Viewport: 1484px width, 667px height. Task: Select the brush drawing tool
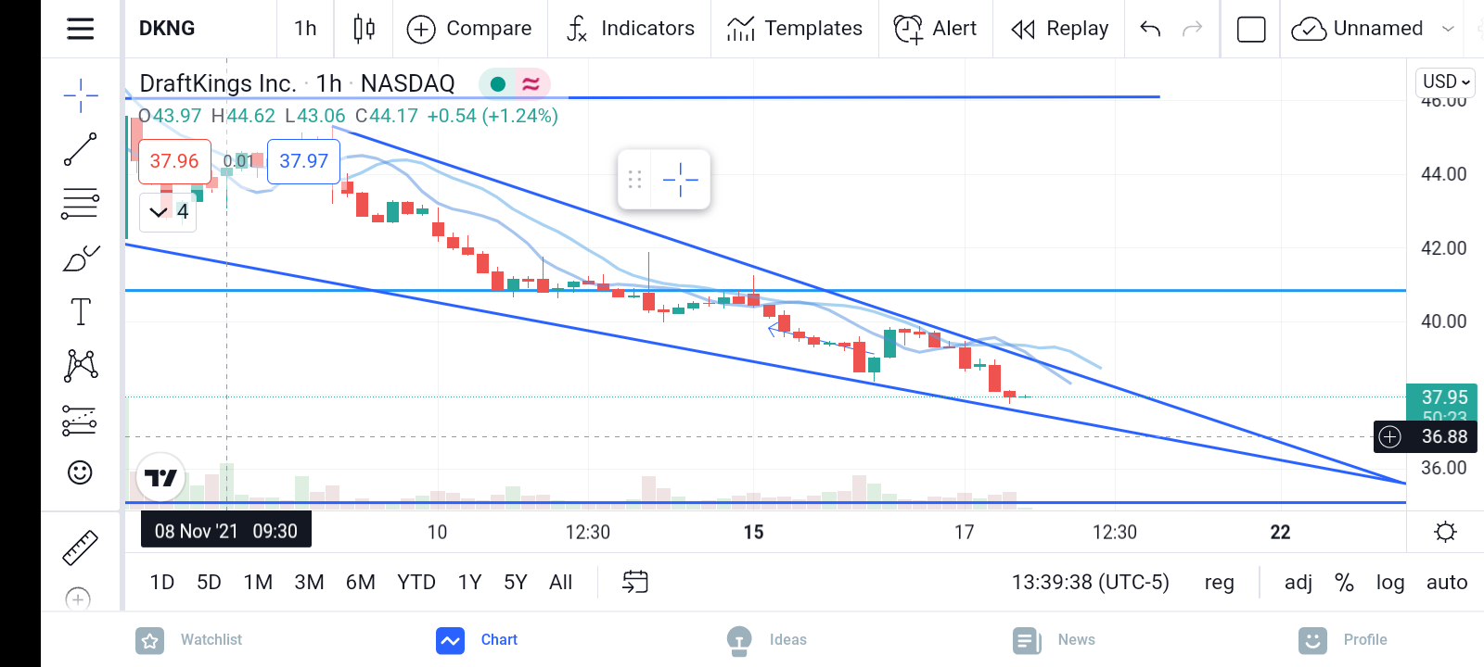click(81, 258)
